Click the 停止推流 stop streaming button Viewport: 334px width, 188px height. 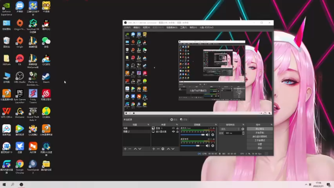[x=260, y=129]
